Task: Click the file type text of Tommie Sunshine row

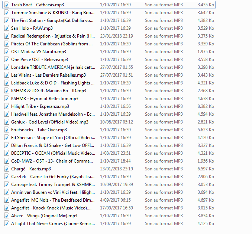Action: pyautogui.click(x=164, y=13)
